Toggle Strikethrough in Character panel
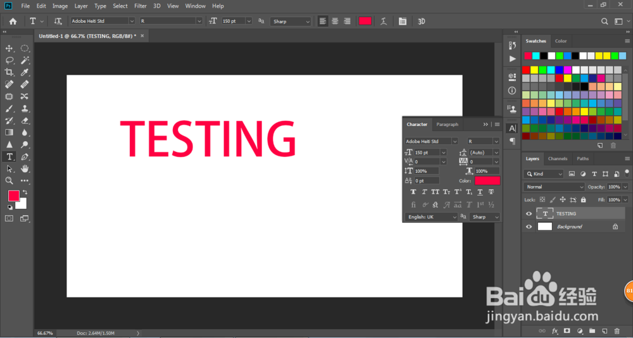 point(491,192)
